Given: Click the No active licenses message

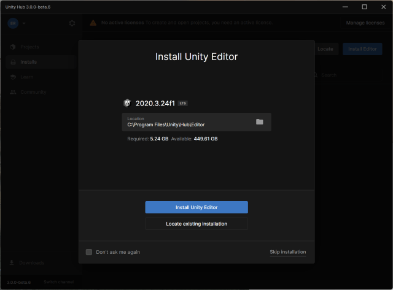Looking at the screenshot, I should [187, 23].
